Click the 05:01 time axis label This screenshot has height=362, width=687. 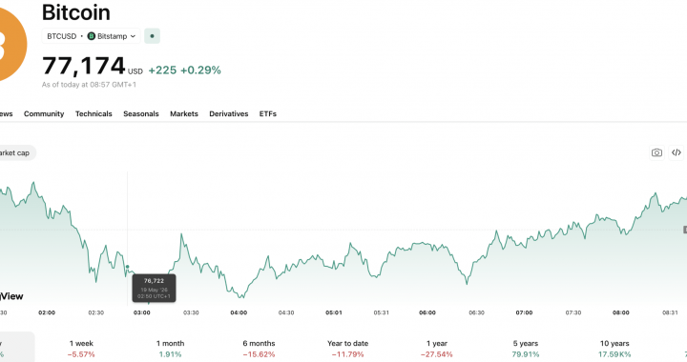pyautogui.click(x=333, y=312)
